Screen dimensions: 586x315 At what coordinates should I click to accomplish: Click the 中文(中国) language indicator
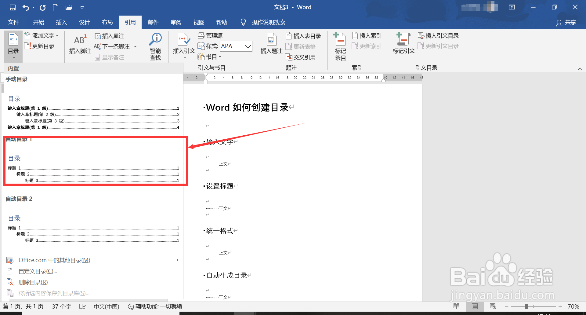[107, 306]
